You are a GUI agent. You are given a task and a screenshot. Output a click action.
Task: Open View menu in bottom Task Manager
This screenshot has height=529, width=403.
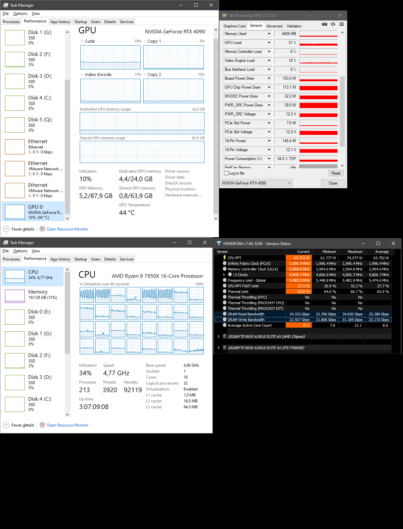click(x=36, y=251)
